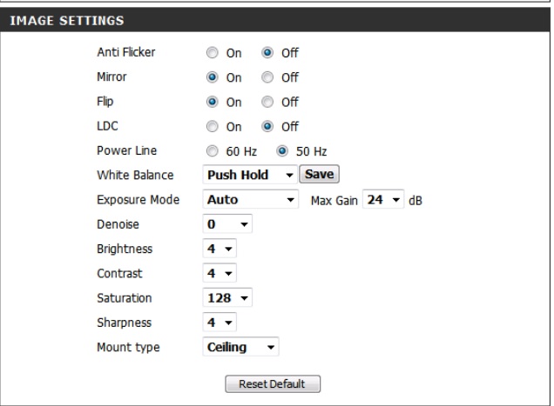Select the Mount type dropdown

tap(240, 347)
